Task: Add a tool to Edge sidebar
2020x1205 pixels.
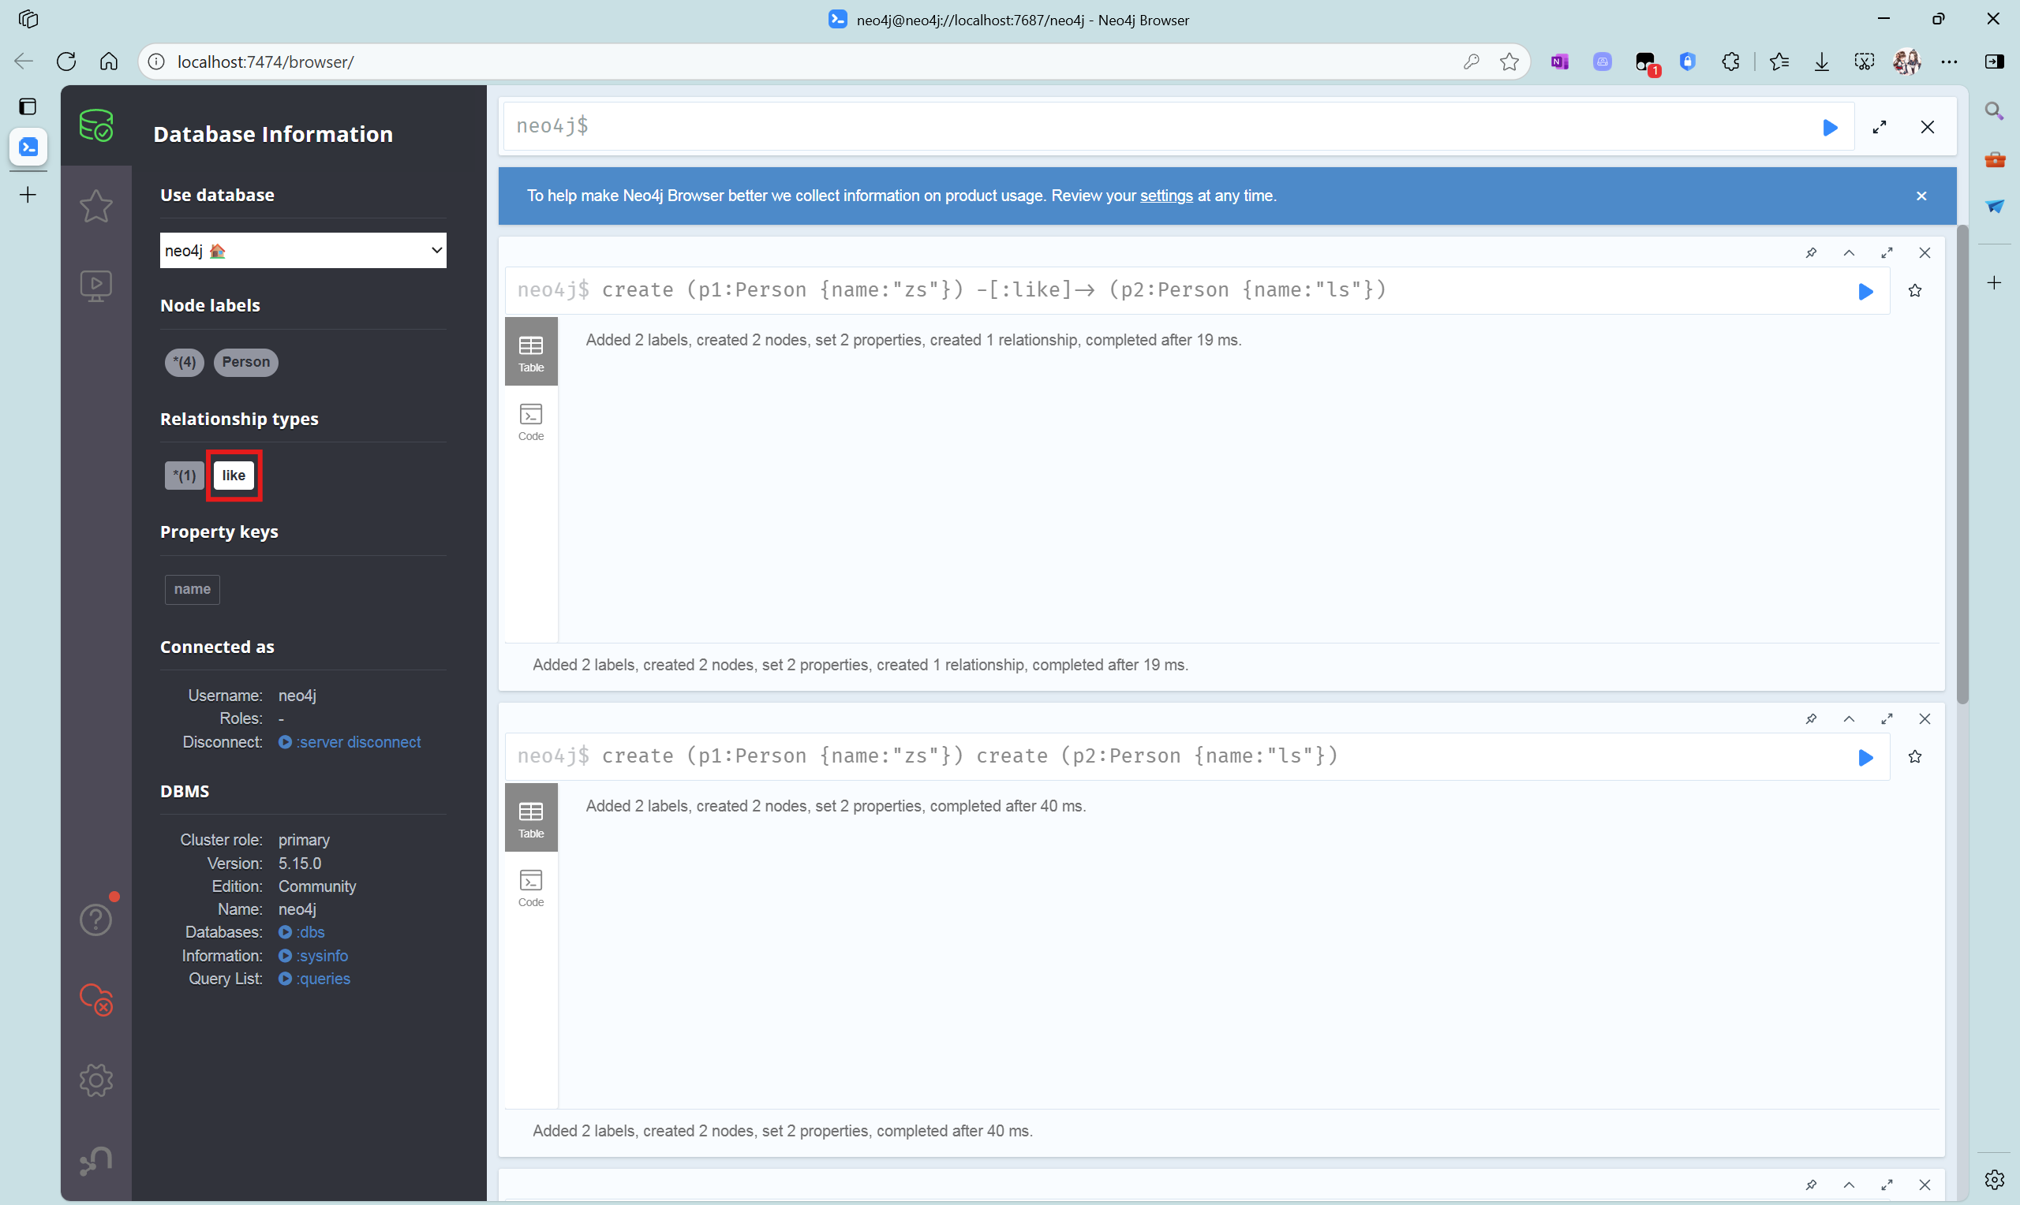Action: click(1995, 282)
